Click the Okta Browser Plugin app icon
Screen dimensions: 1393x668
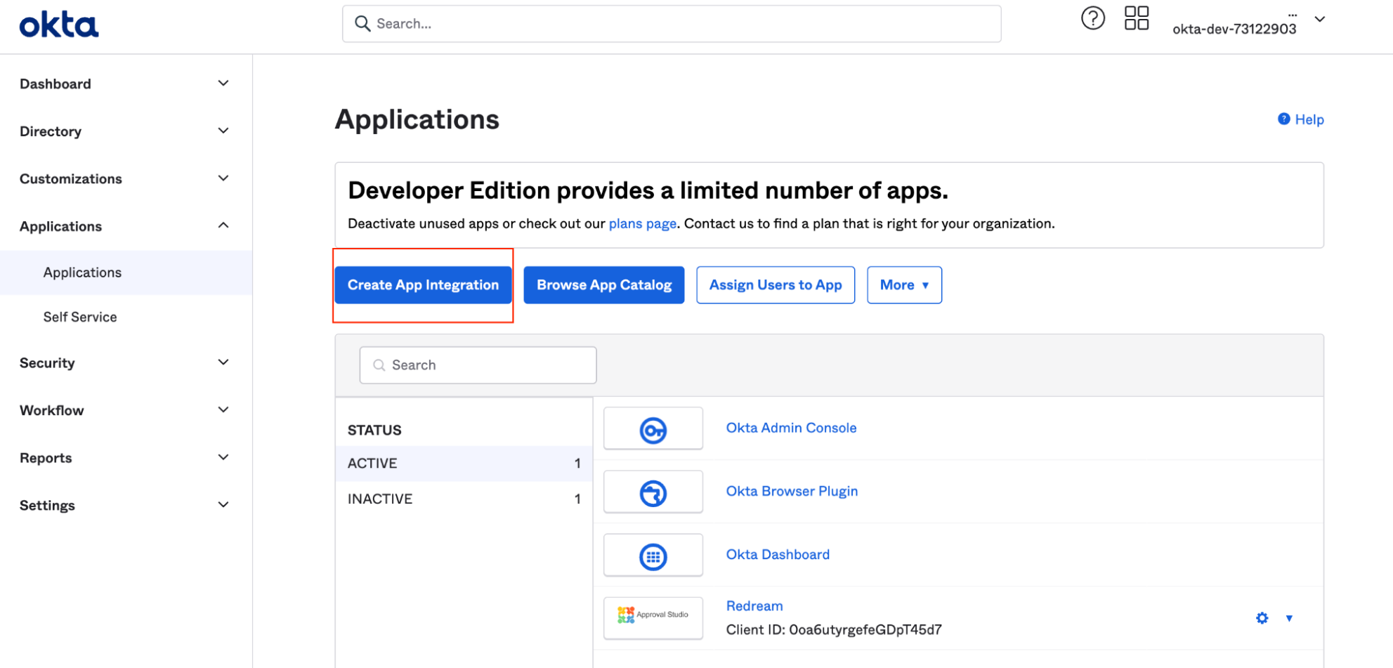[653, 492]
